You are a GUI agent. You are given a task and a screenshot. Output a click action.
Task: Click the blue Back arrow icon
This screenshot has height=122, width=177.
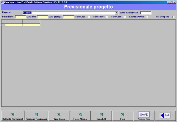point(162,115)
